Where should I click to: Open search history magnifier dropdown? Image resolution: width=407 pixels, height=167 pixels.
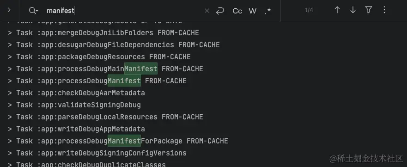pyautogui.click(x=33, y=11)
